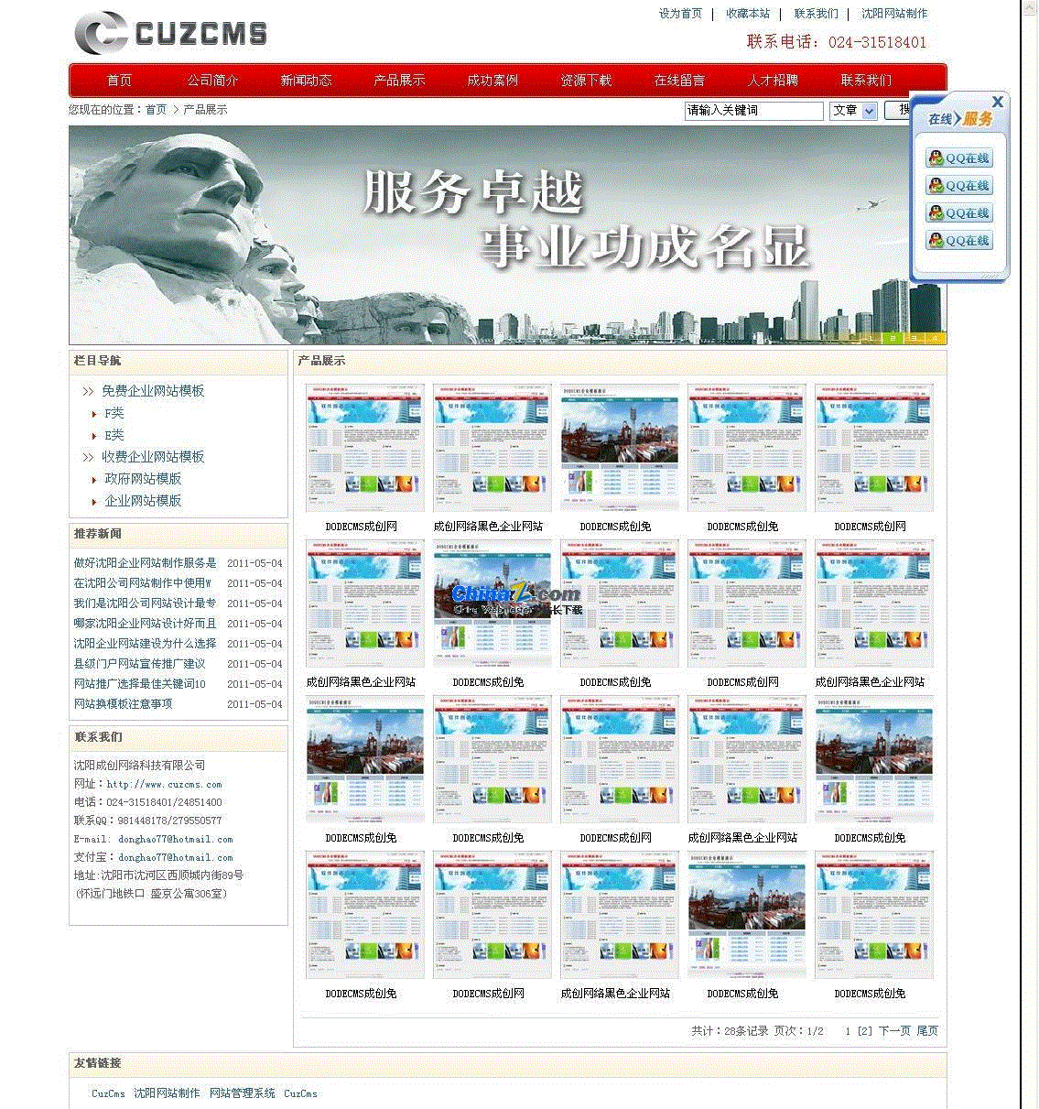This screenshot has width=1039, height=1109.
Task: Open the 文章 search type dropdown
Action: click(854, 111)
